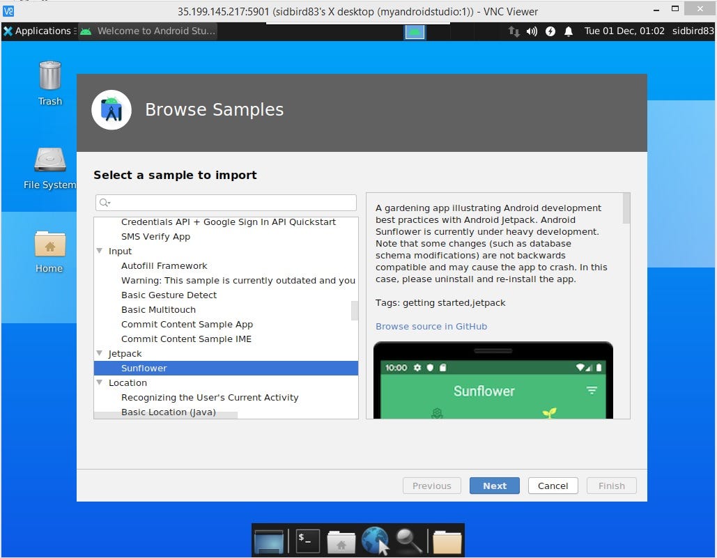
Task: Click the Jetpack category label
Action: click(125, 353)
